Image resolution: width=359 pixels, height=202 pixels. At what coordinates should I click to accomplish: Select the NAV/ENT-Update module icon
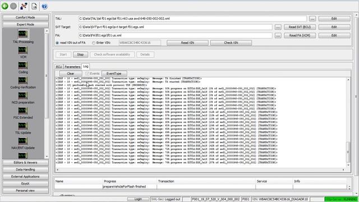(23, 141)
